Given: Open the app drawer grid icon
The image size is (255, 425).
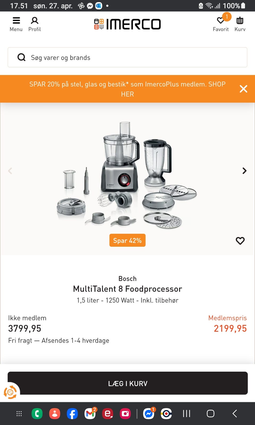Looking at the screenshot, I should pos(19,414).
